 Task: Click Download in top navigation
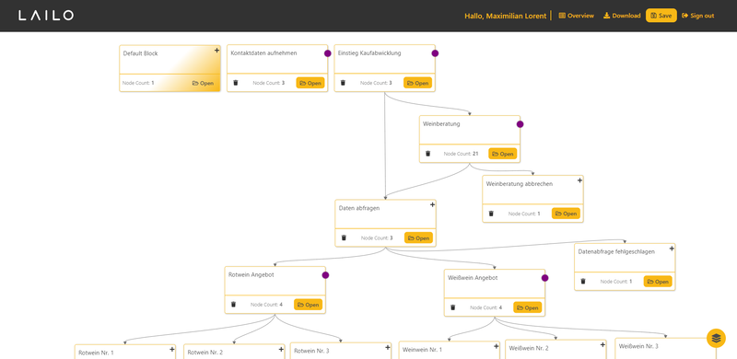tap(622, 16)
